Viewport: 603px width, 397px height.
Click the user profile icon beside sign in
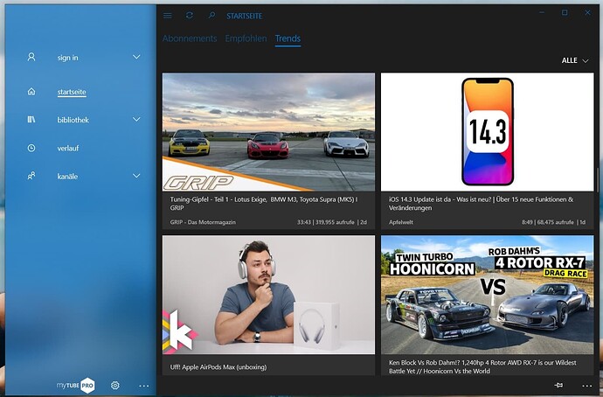(31, 58)
